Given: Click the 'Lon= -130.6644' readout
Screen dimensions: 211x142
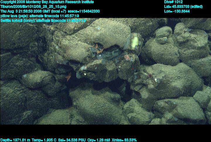Looking at the screenshot, I should tap(177, 11).
